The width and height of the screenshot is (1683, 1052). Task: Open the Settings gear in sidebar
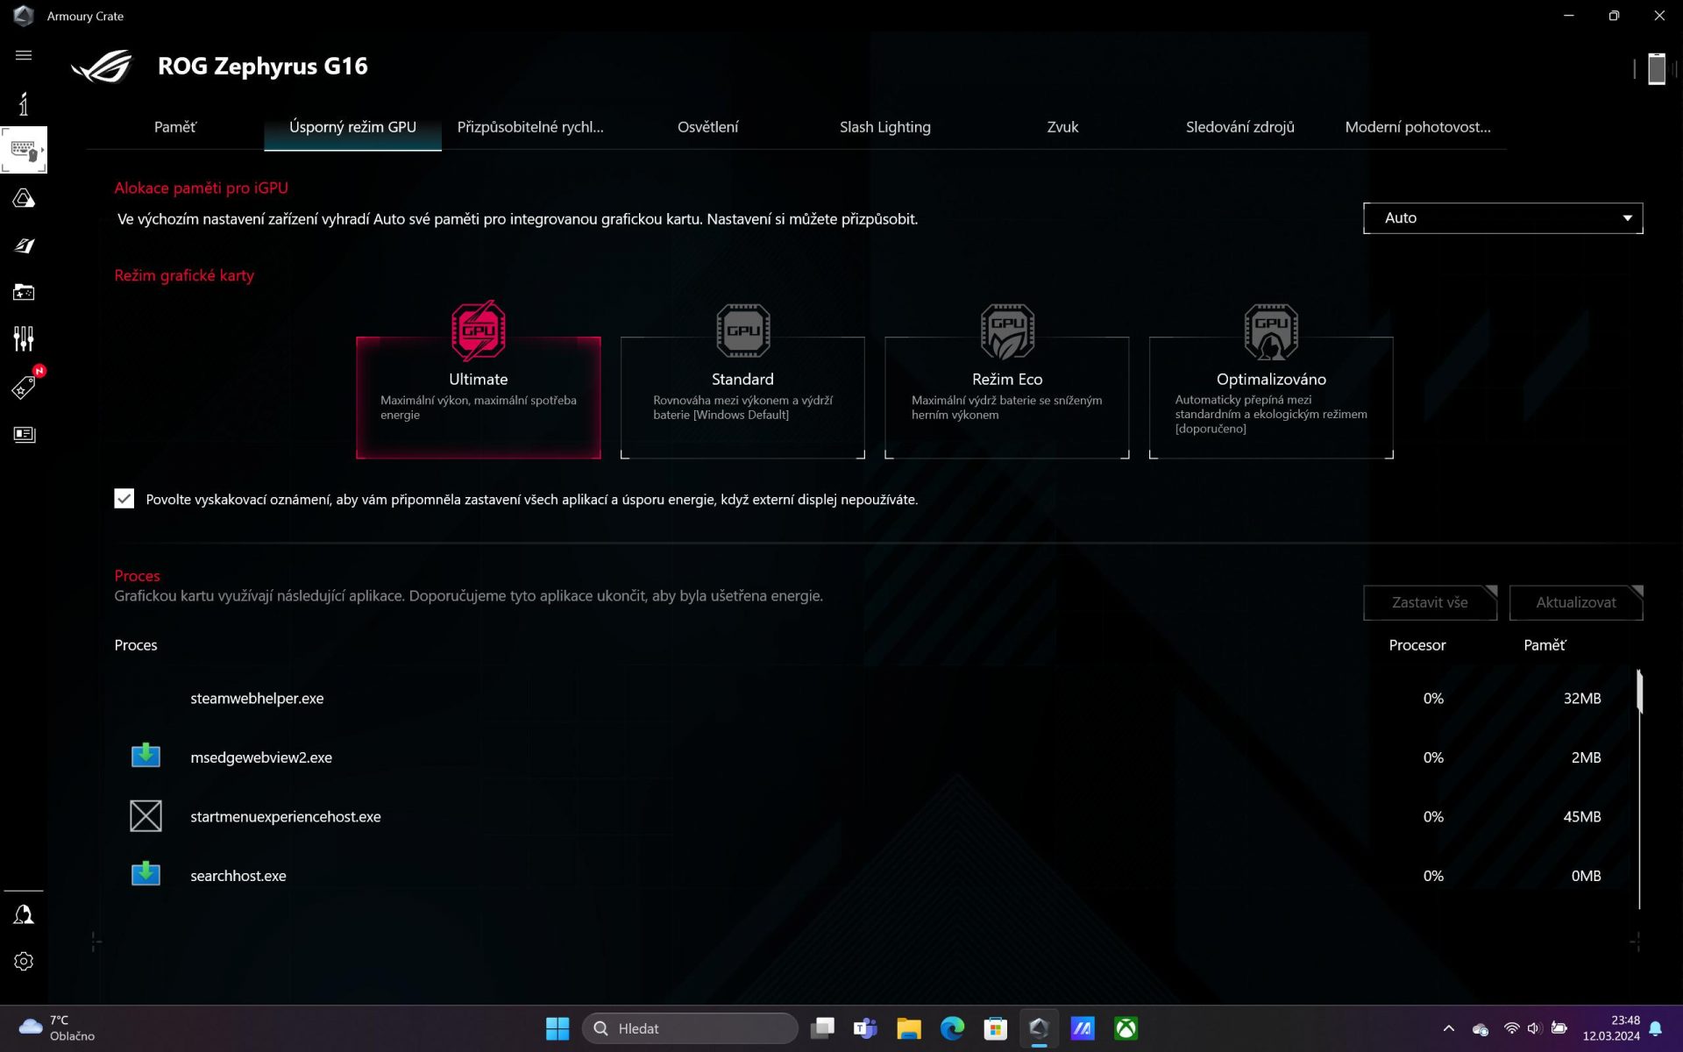coord(24,961)
